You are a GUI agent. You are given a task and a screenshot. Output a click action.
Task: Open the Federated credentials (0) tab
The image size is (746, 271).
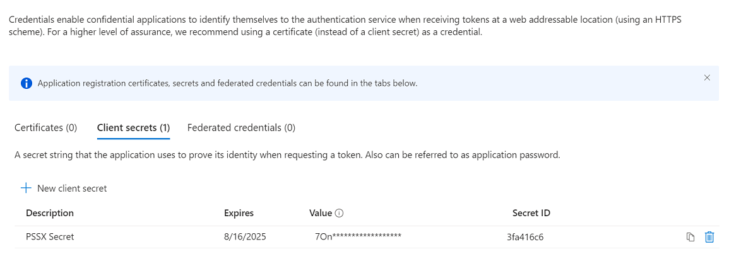241,127
